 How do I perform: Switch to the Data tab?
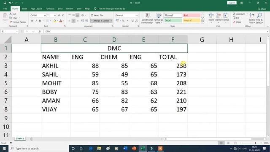point(60,8)
